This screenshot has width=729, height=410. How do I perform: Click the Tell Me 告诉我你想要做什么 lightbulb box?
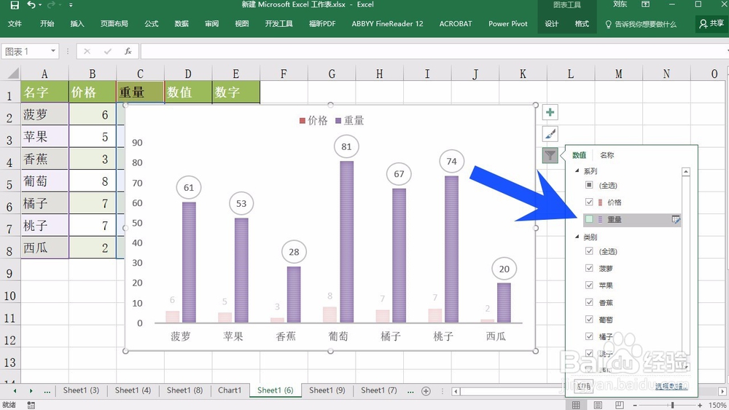click(x=641, y=24)
